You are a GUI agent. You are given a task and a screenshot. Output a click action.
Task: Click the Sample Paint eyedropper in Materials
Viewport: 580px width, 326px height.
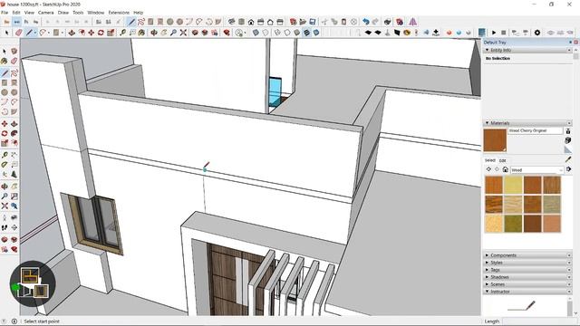(568, 159)
